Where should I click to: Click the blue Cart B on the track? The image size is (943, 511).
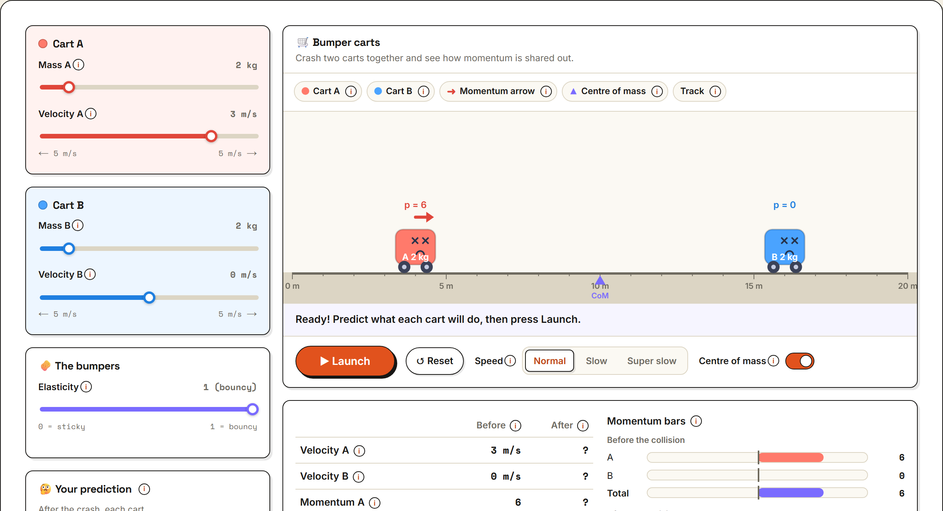point(785,251)
